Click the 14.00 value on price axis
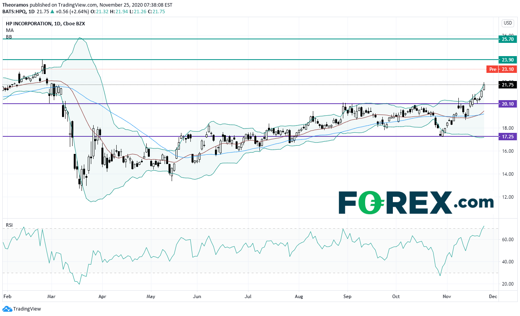Image resolution: width=520 pixels, height=316 pixels. click(x=508, y=174)
